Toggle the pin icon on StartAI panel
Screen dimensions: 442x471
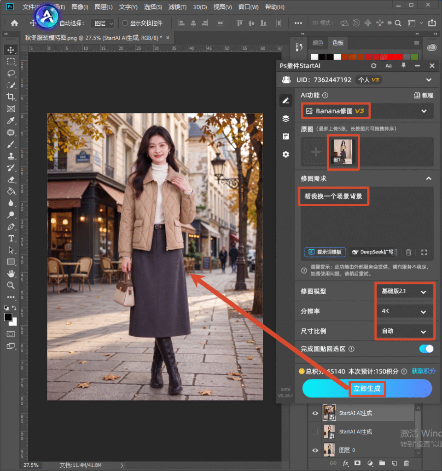[x=403, y=65]
